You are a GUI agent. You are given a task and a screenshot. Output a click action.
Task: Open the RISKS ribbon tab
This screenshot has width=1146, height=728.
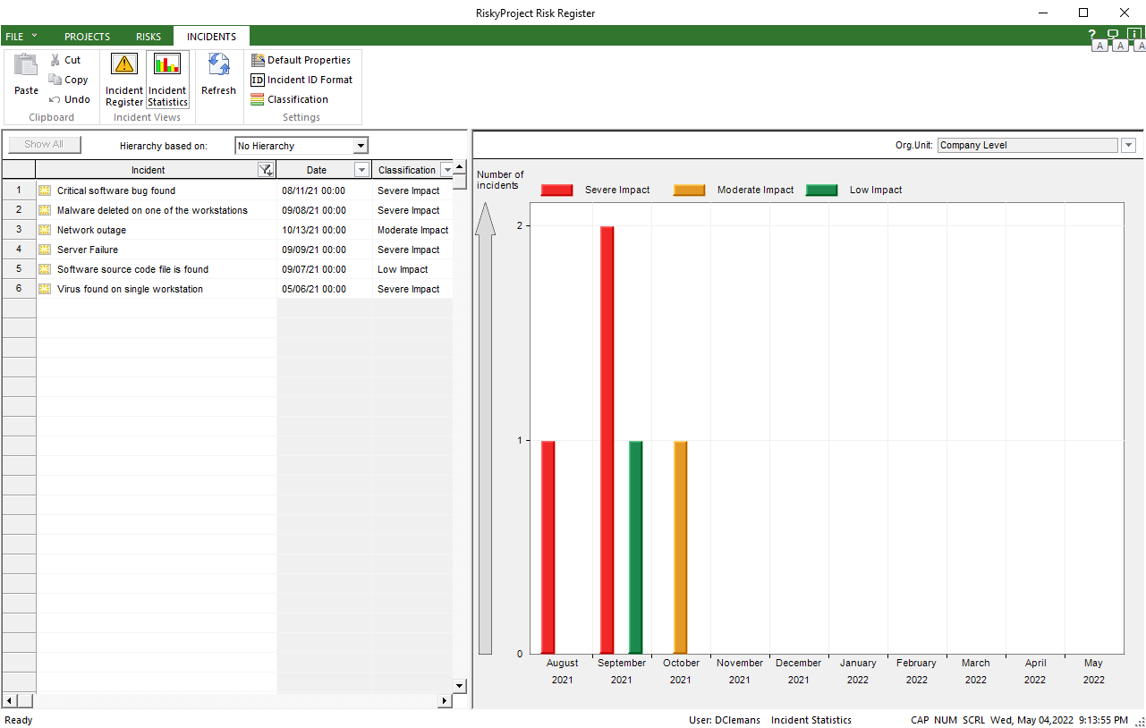pos(149,37)
